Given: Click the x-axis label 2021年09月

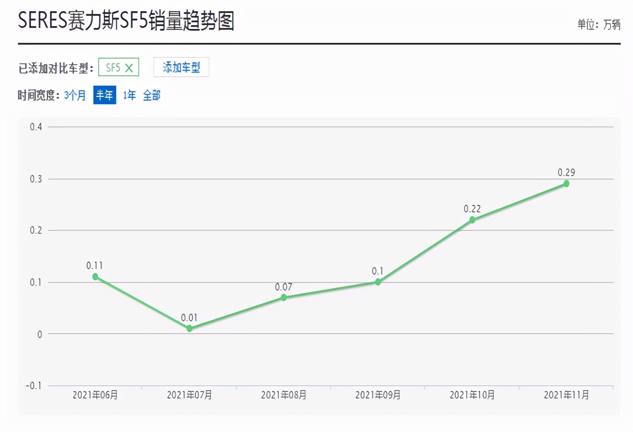Looking at the screenshot, I should coord(378,395).
